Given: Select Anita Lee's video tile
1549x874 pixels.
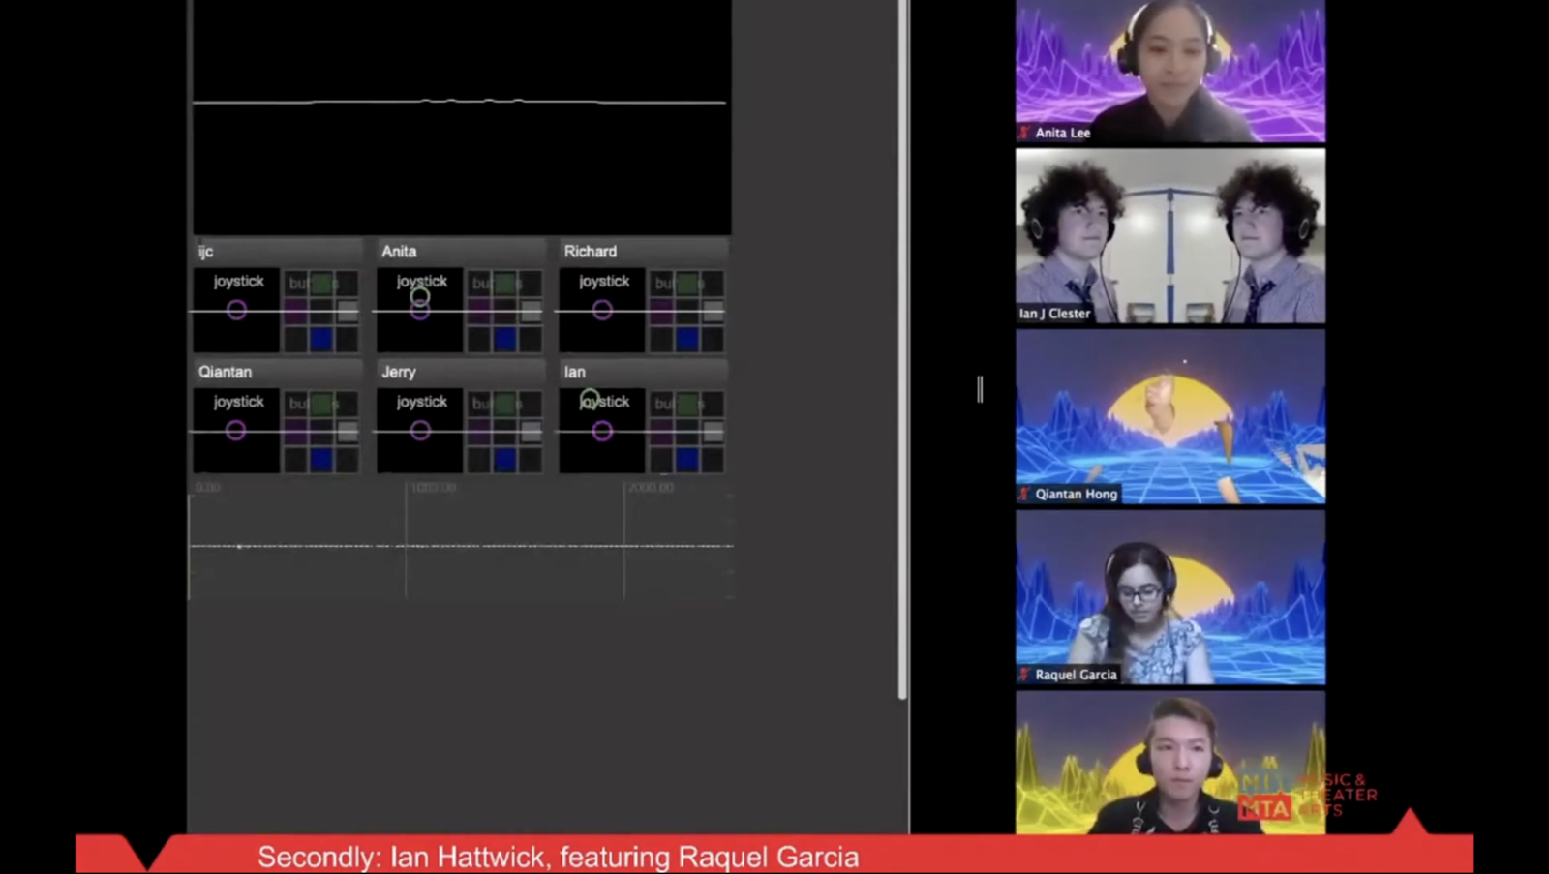Looking at the screenshot, I should click(x=1169, y=72).
